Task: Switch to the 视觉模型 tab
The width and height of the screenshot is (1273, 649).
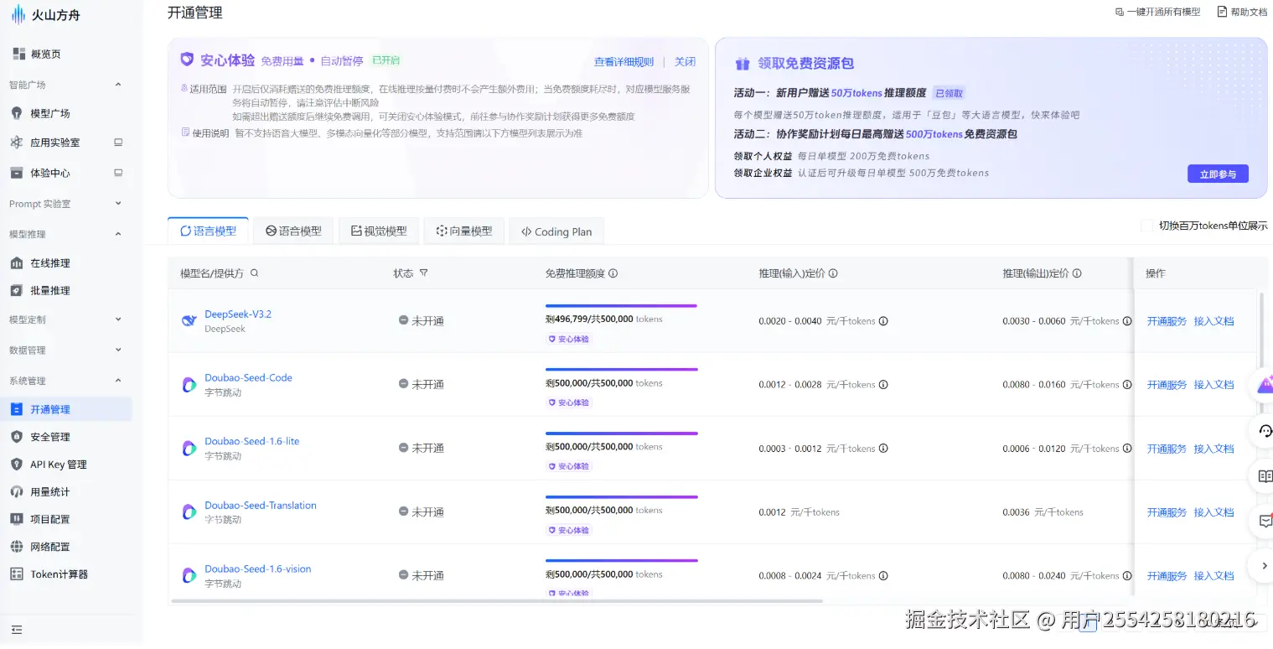Action: tap(379, 231)
